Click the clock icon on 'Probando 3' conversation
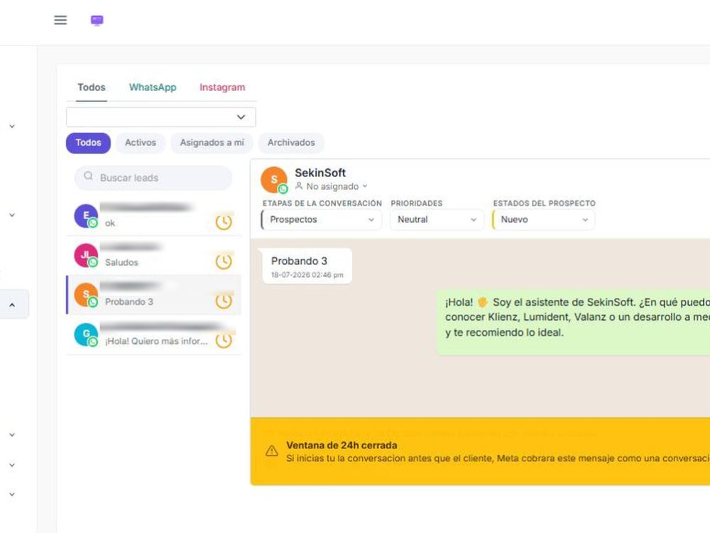This screenshot has height=533, width=710. point(223,301)
